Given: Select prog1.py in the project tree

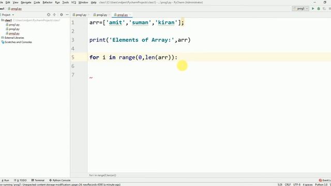Looking at the screenshot, I should point(14,25).
